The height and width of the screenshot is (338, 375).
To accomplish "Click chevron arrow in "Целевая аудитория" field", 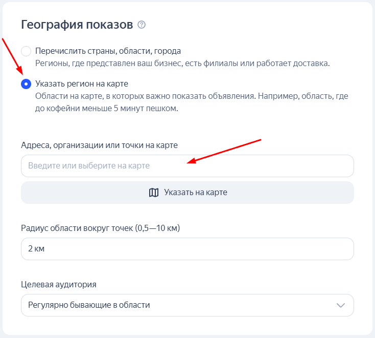I will [341, 305].
